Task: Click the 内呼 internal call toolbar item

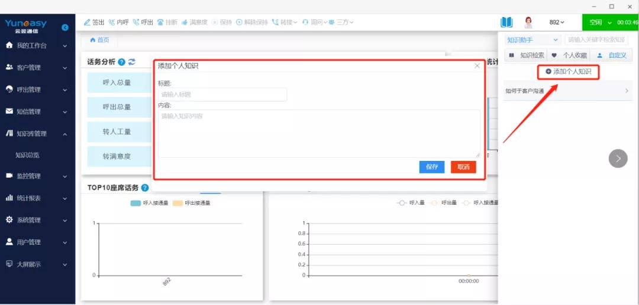Action: pyautogui.click(x=118, y=22)
